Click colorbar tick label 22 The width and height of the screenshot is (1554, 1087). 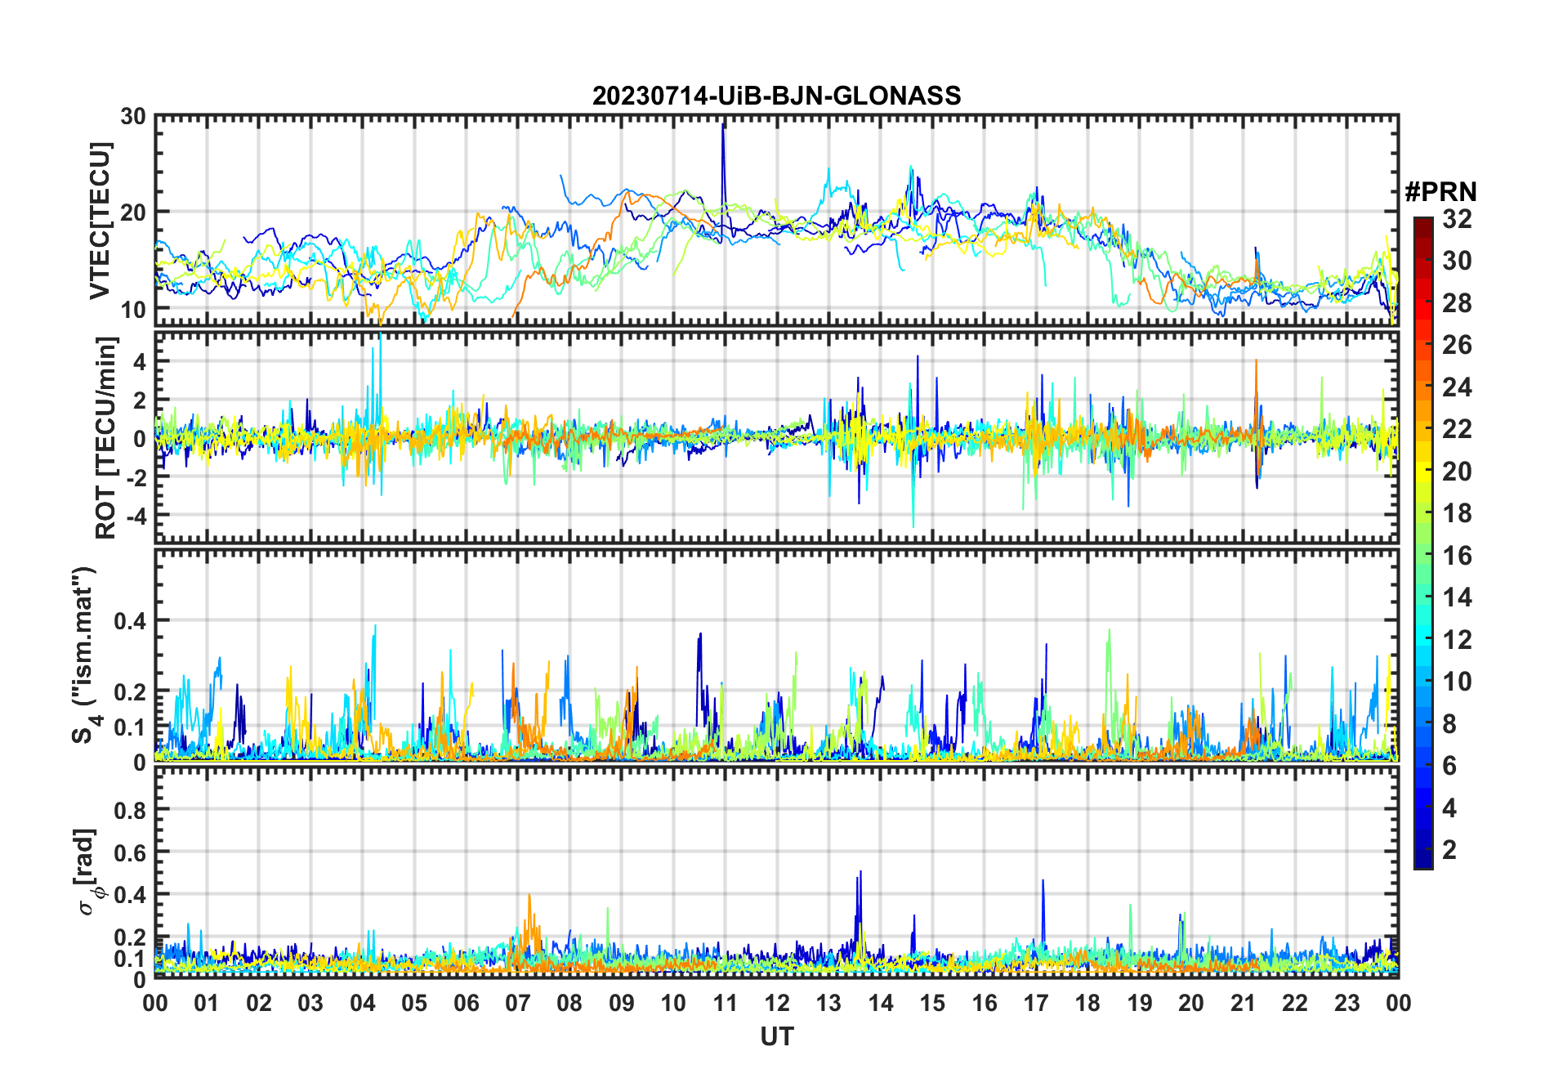(x=1458, y=429)
